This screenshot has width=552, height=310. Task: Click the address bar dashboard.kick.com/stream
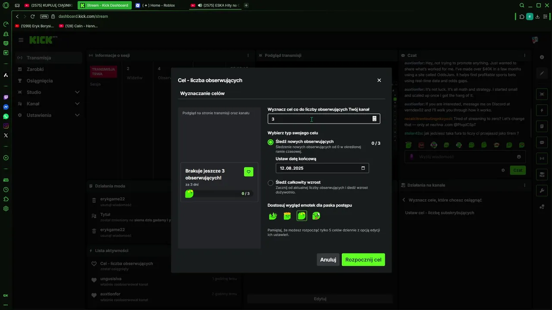tap(83, 16)
